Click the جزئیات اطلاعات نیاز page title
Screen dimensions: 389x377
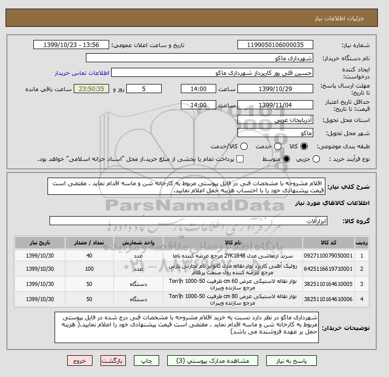(339, 18)
